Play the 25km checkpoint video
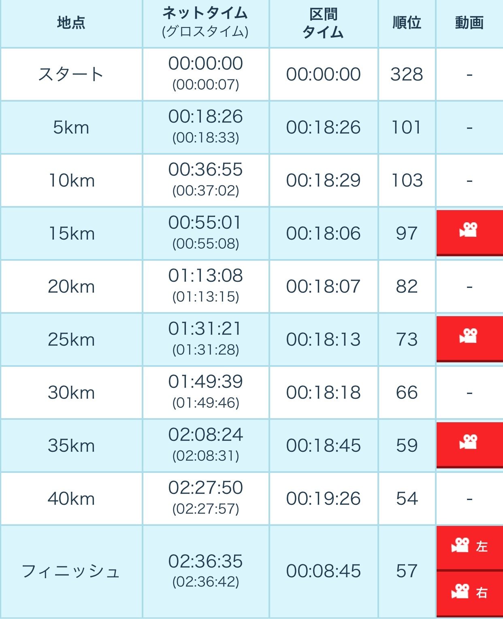Viewport: 503px width, 619px height. [x=469, y=339]
